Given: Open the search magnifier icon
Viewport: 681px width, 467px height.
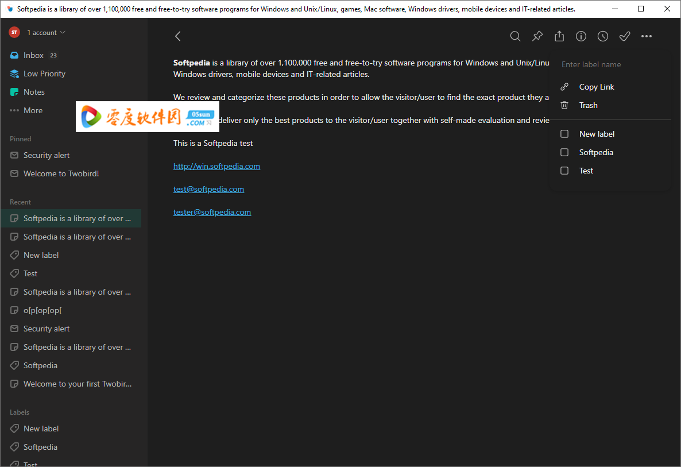Looking at the screenshot, I should click(x=515, y=36).
